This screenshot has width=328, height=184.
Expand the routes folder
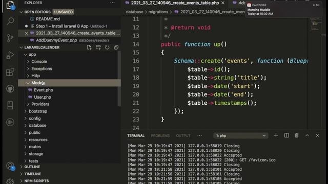[25, 147]
